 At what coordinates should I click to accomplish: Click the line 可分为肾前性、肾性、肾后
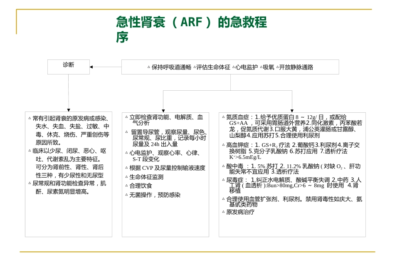69,167
